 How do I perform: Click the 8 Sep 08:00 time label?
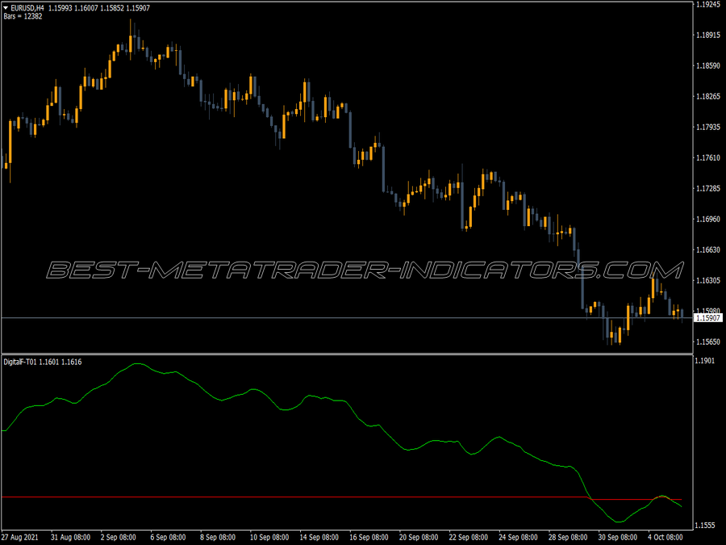click(x=218, y=538)
